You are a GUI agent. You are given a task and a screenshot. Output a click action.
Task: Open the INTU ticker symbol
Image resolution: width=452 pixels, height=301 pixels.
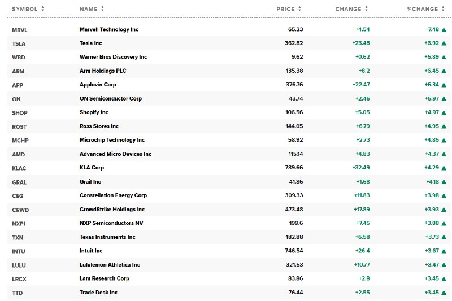19,251
